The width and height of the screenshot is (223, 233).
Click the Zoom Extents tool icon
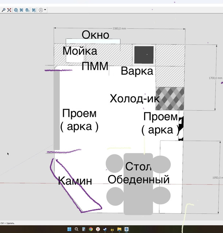(9, 10)
